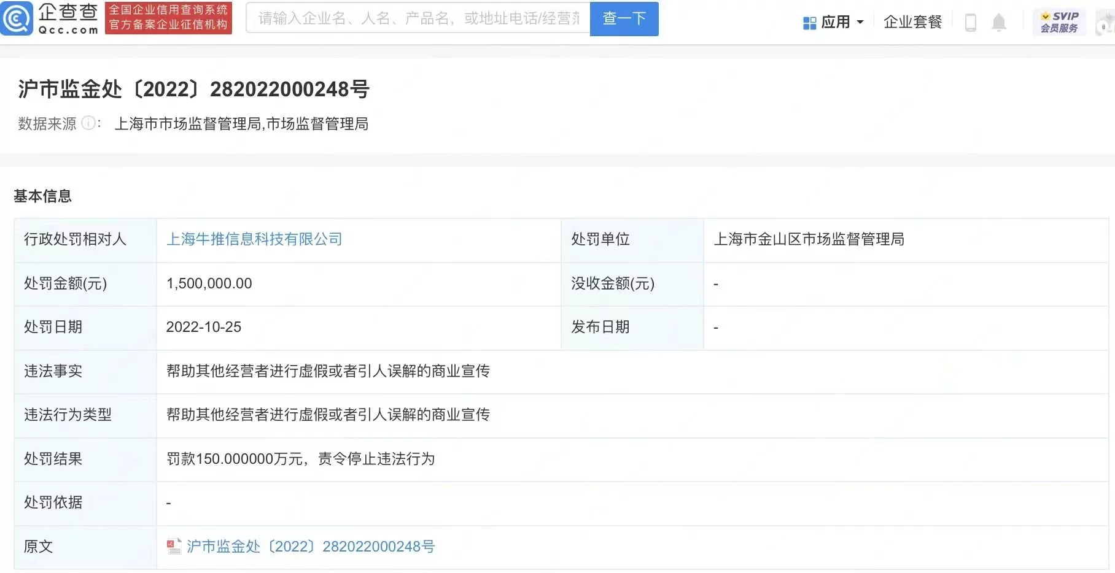Screen dimensions: 1115x573
Task: Click the page title 沪市监金处〔2022〕282022000248号
Action: [193, 90]
